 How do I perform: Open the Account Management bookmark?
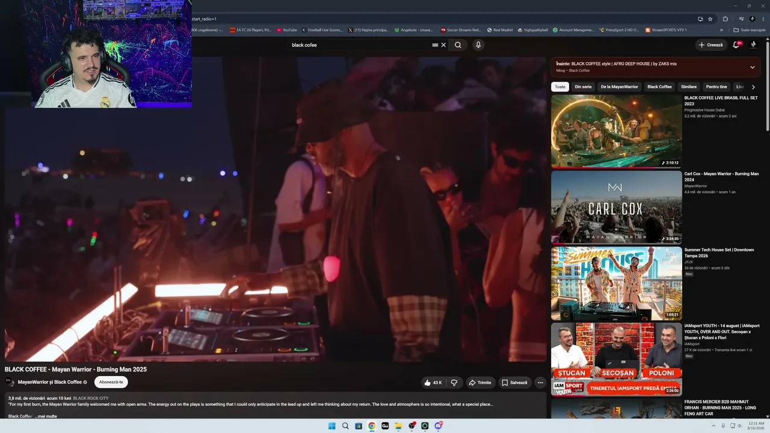coord(573,29)
